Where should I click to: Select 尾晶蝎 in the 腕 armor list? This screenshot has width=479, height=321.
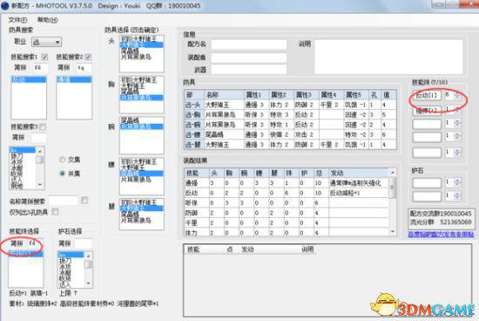(130, 121)
